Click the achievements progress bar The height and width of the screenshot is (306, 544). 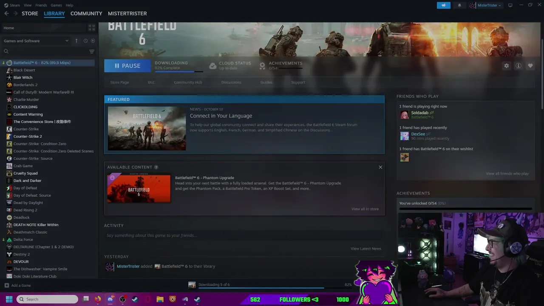(465, 209)
